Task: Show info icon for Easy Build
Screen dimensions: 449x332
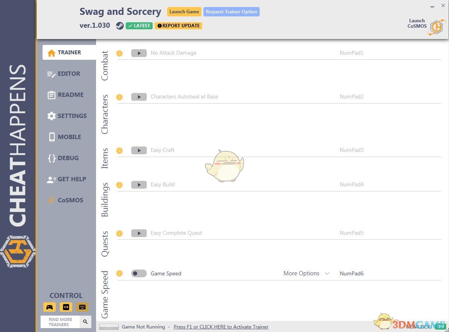Action: click(x=119, y=185)
